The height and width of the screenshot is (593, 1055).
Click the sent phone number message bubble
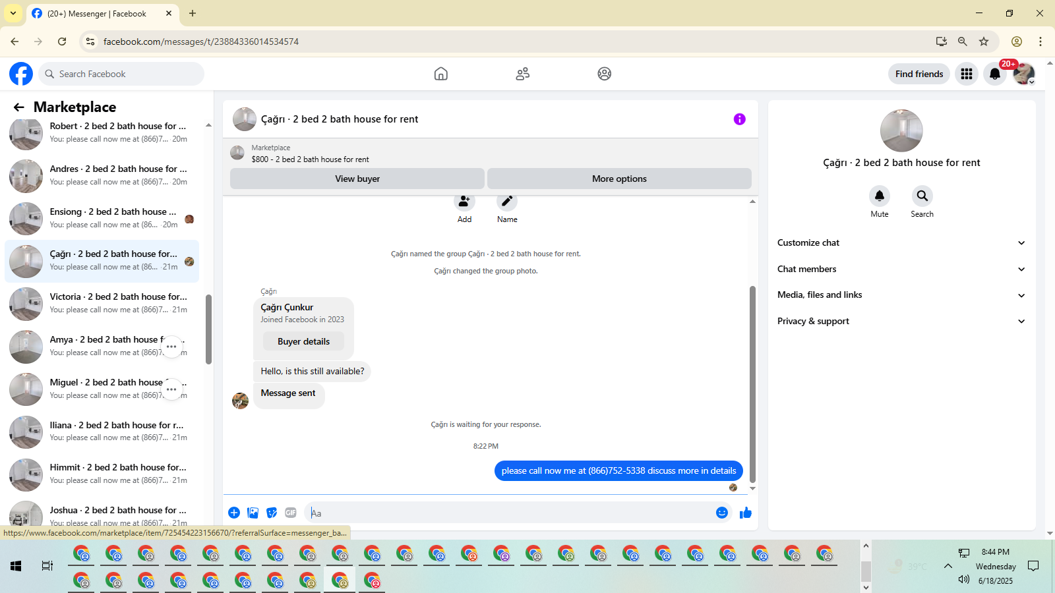pyautogui.click(x=618, y=470)
